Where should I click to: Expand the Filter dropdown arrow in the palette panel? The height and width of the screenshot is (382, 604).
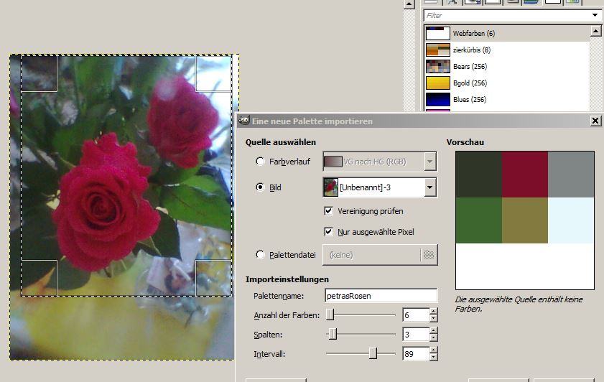pos(595,15)
